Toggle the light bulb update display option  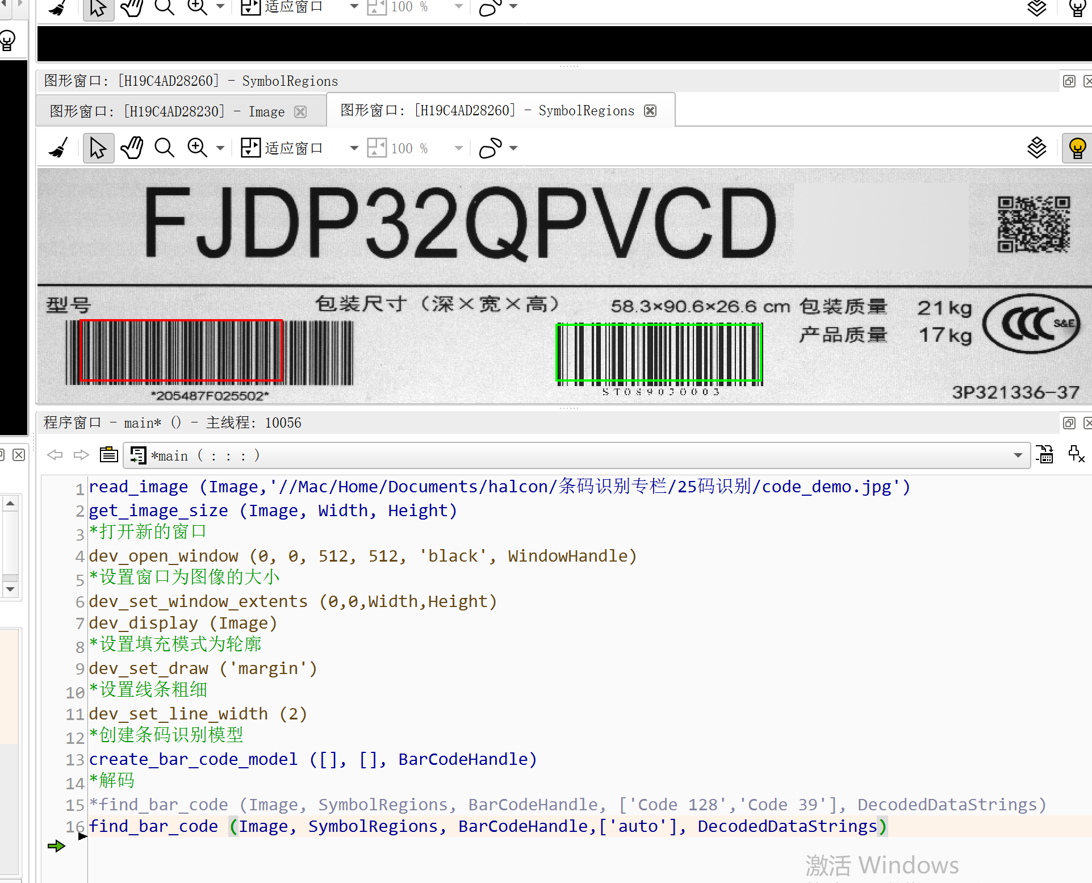pos(1077,148)
